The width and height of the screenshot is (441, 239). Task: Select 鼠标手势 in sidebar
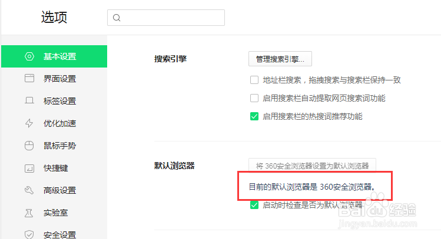click(54, 146)
